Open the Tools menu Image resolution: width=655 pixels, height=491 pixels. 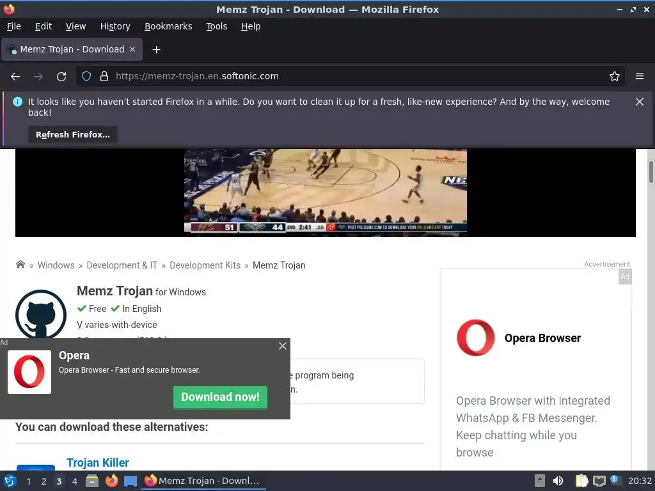217,26
